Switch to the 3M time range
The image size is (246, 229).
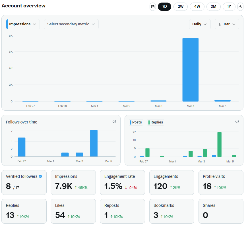coord(213,7)
